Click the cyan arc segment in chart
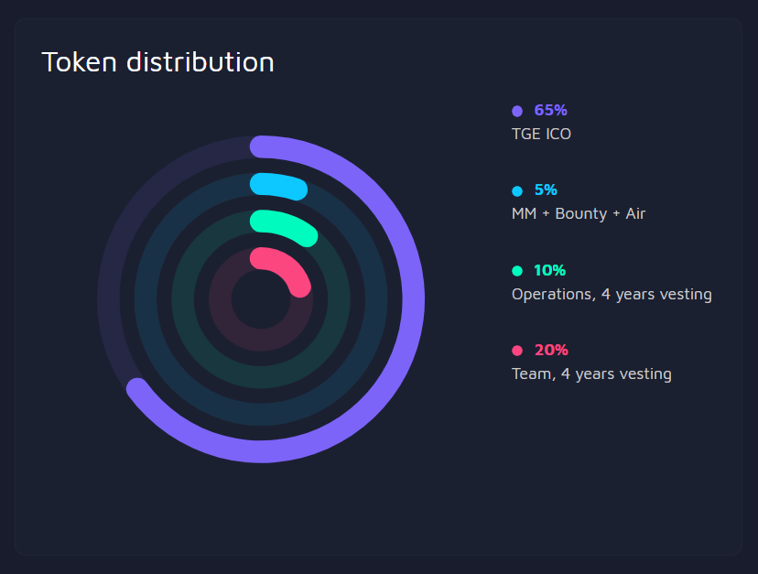This screenshot has width=758, height=574. click(x=279, y=185)
